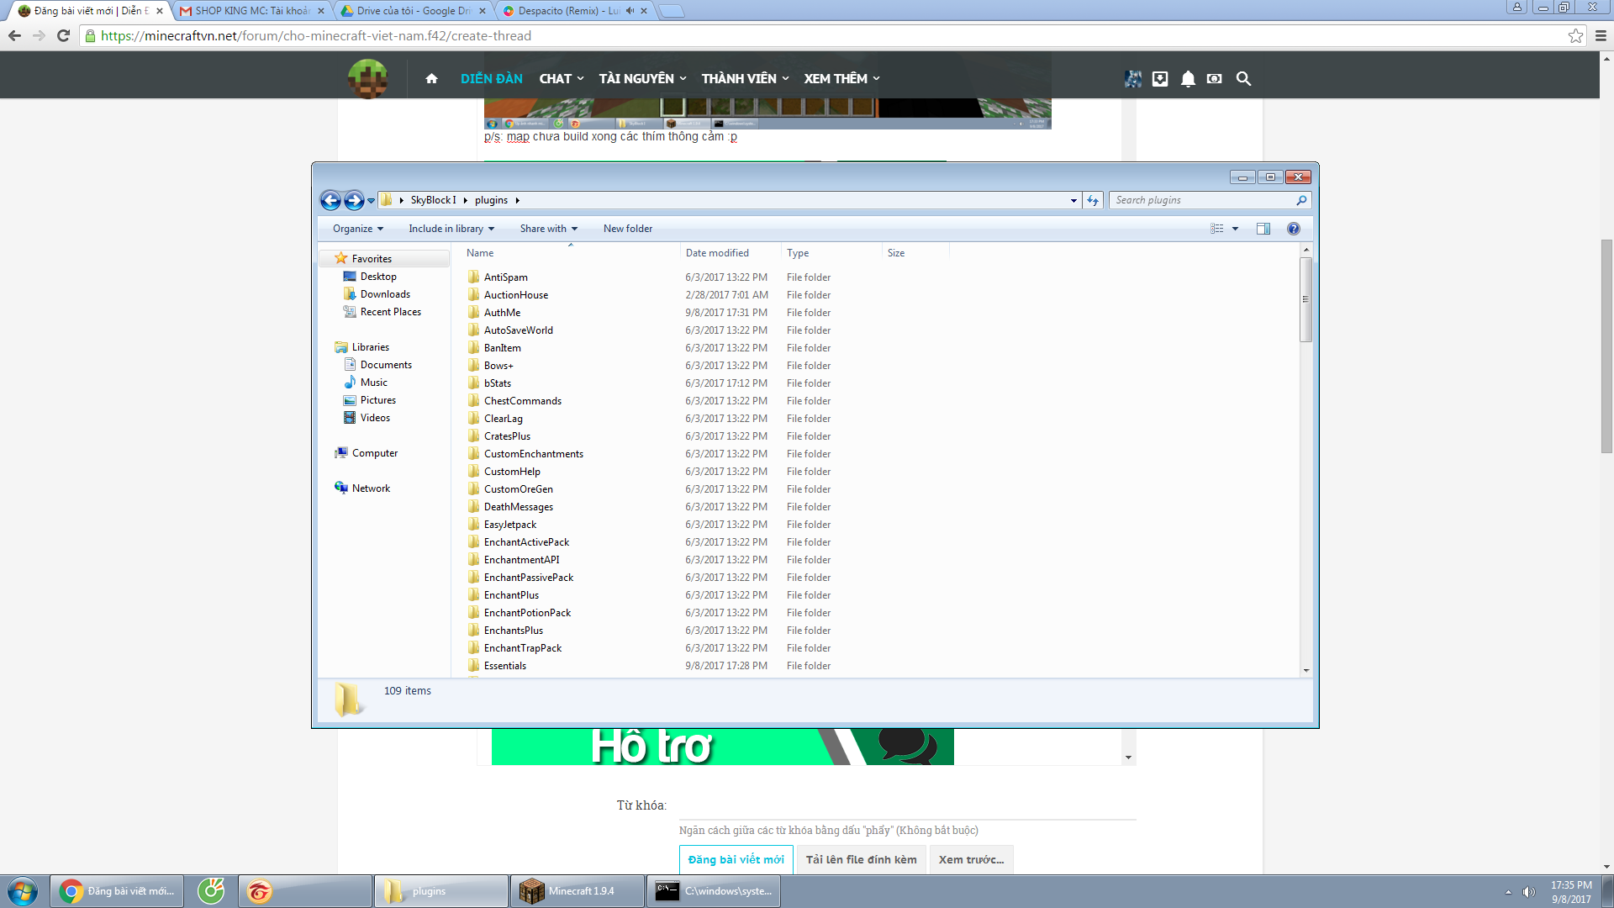Refresh the plugins folder address bar

tap(1093, 200)
